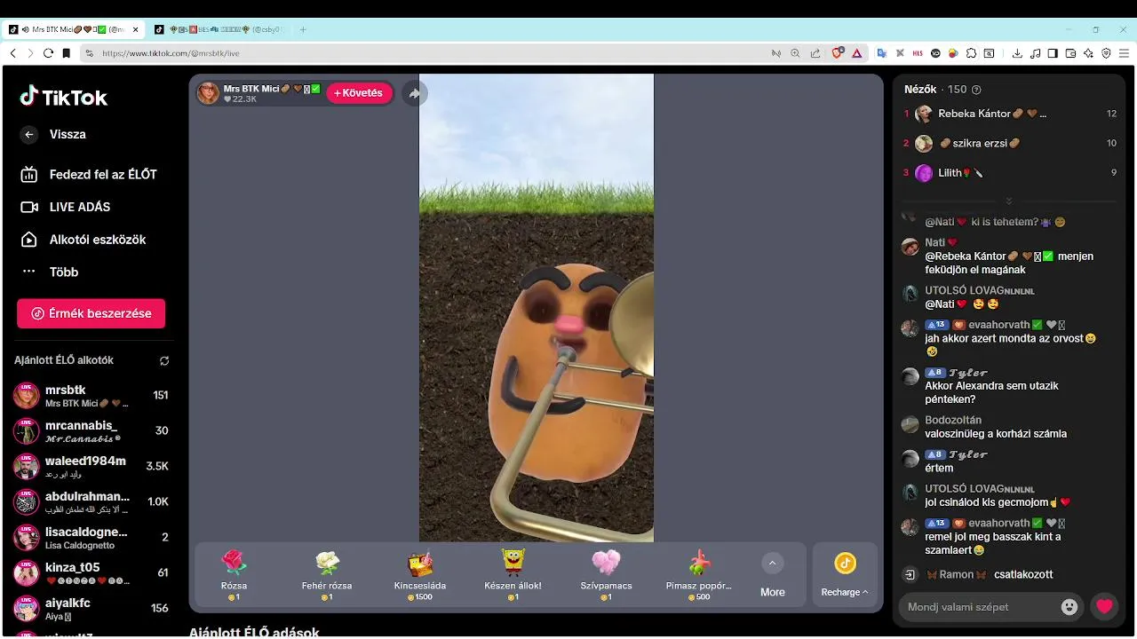Image resolution: width=1137 pixels, height=639 pixels.
Task: Open mrcannabis_ live stream
Action: [91, 431]
